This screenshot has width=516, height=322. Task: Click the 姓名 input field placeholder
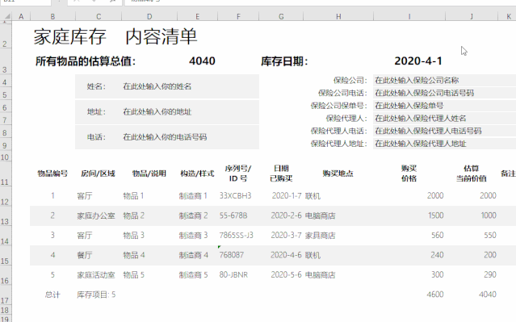coord(157,86)
